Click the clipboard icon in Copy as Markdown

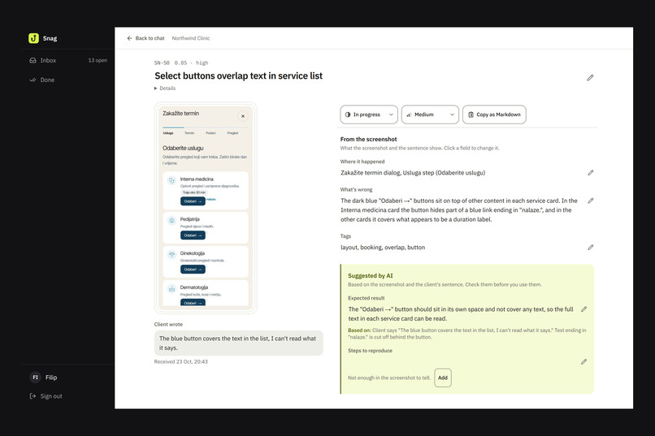point(471,114)
